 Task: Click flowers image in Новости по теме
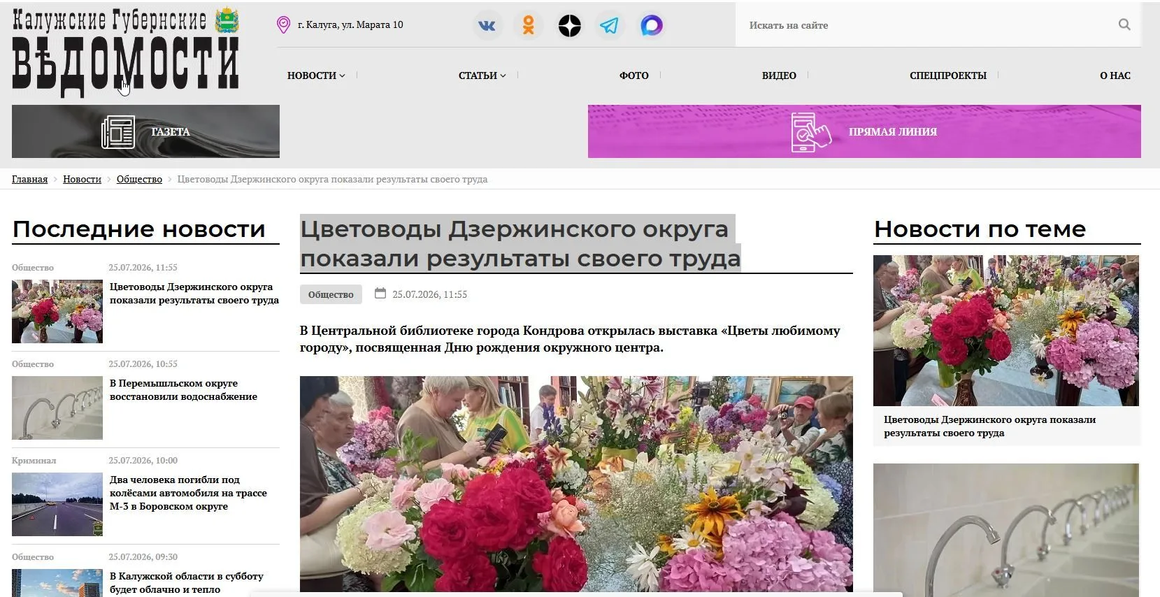(x=1006, y=331)
